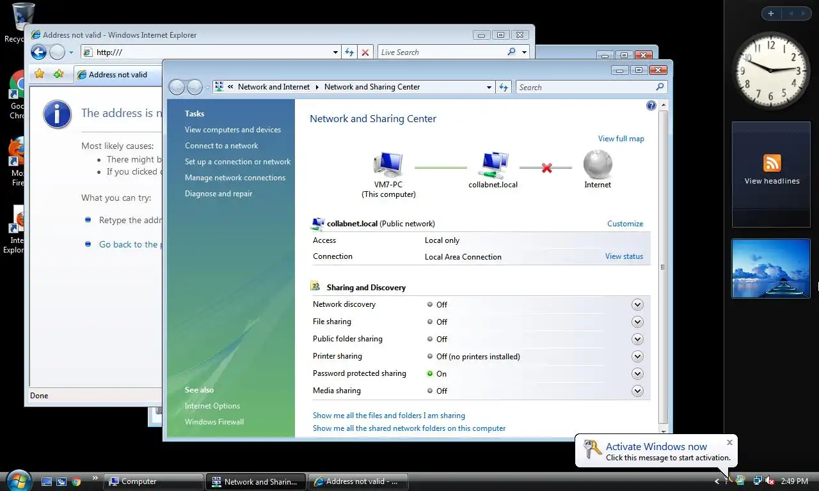Click the Help question mark icon
Image resolution: width=819 pixels, height=491 pixels.
pos(651,105)
